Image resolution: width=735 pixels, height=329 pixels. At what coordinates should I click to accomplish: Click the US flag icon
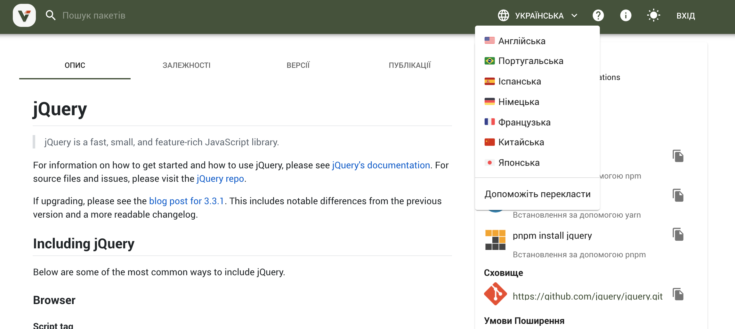(x=489, y=41)
